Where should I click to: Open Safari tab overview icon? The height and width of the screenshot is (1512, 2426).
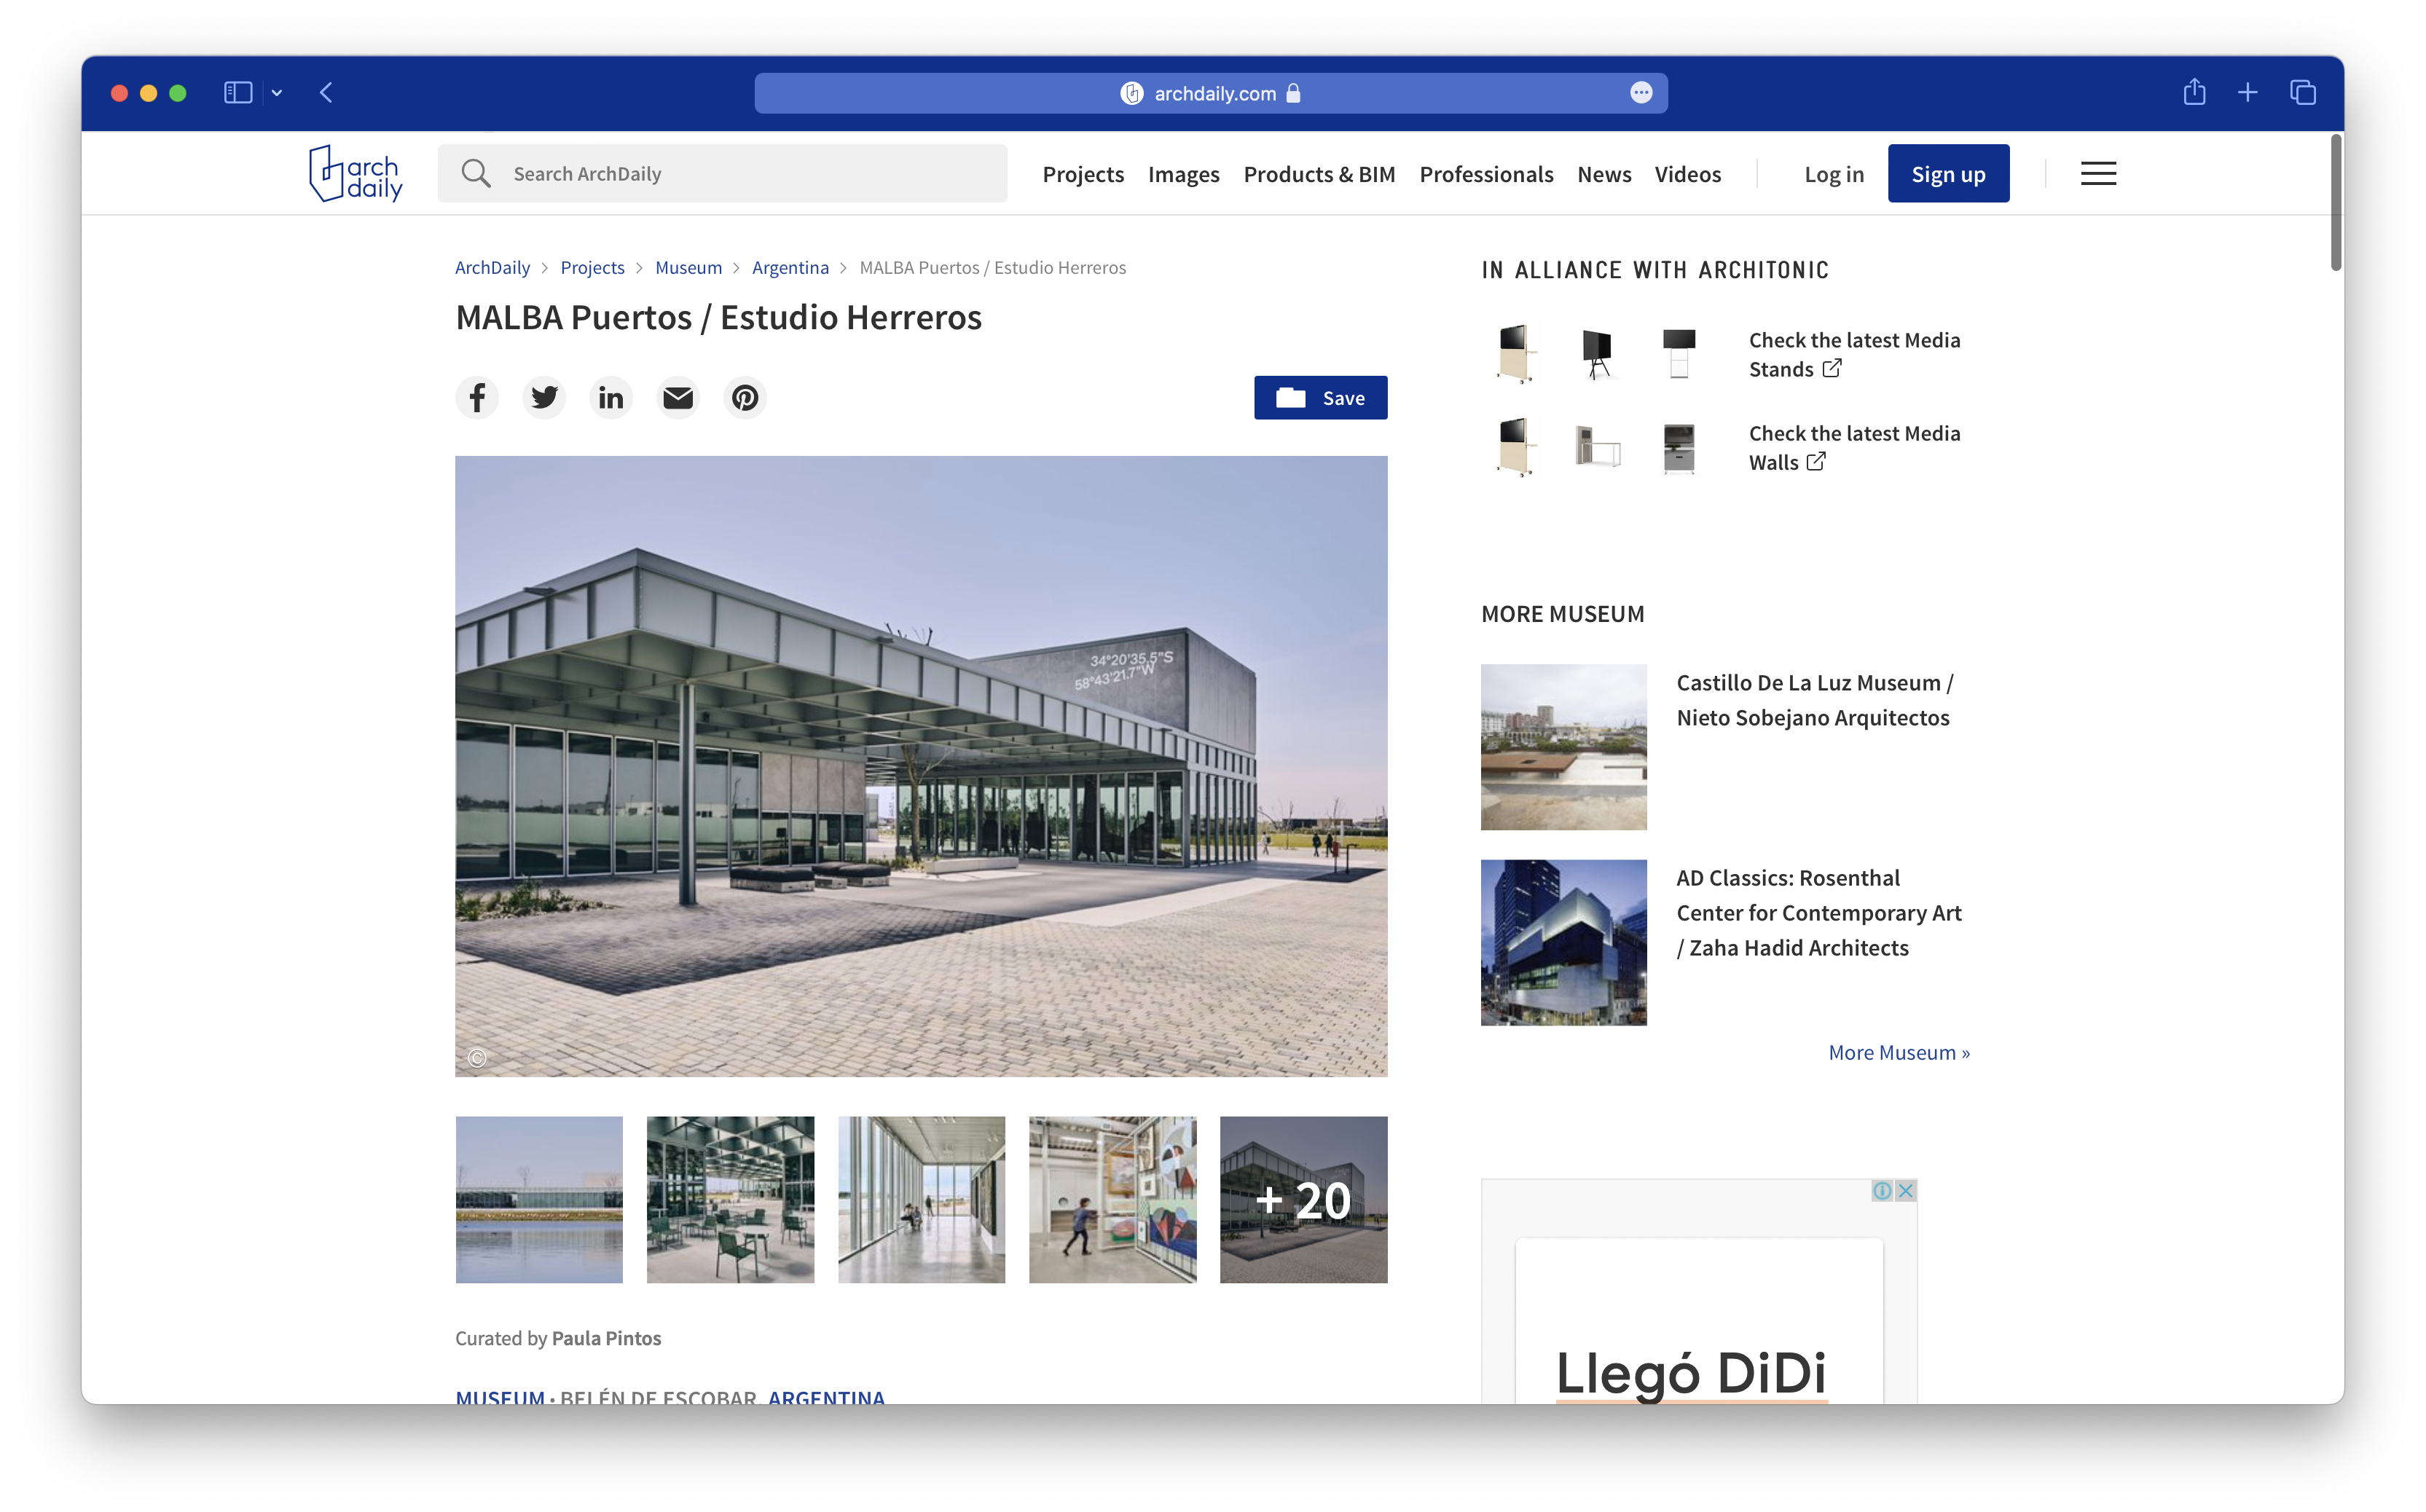tap(2302, 93)
